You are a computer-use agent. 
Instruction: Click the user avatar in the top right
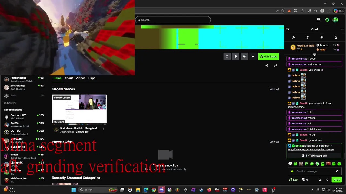coord(335,20)
